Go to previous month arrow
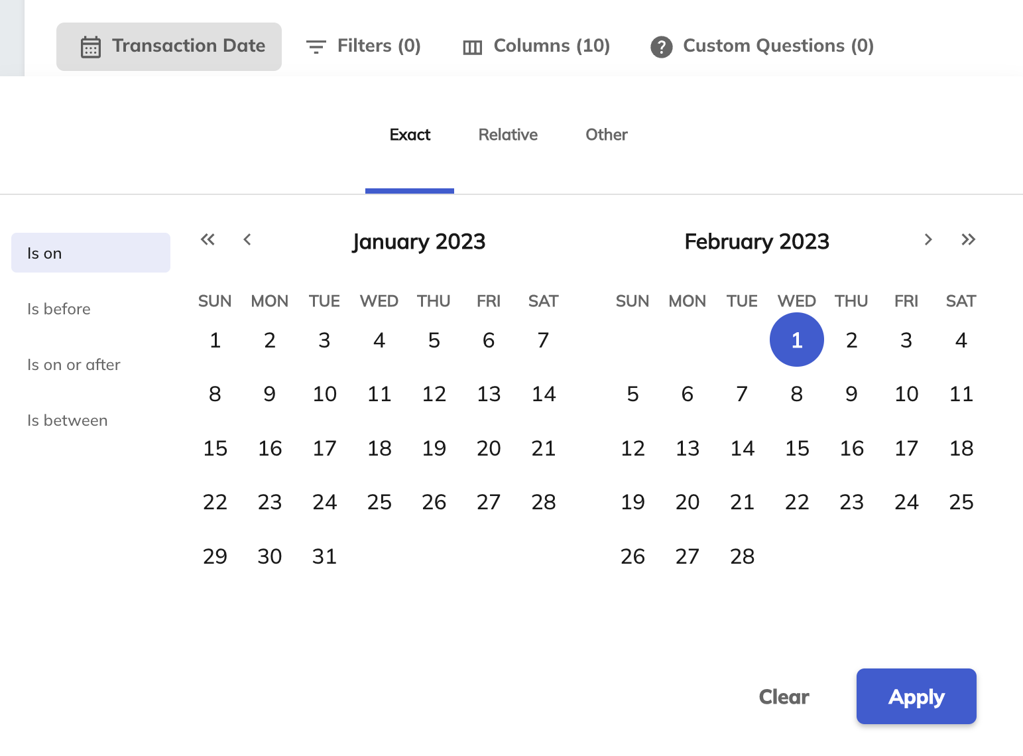 (x=247, y=239)
